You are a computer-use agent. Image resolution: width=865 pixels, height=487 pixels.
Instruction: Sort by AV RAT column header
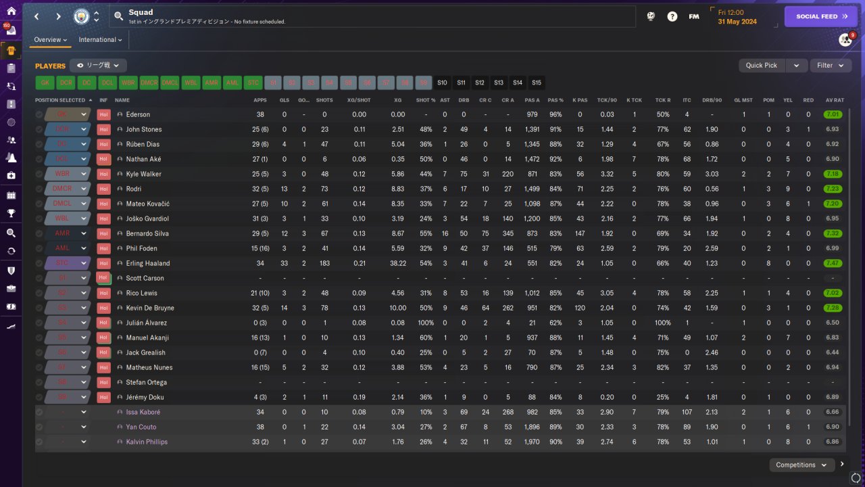coord(834,100)
